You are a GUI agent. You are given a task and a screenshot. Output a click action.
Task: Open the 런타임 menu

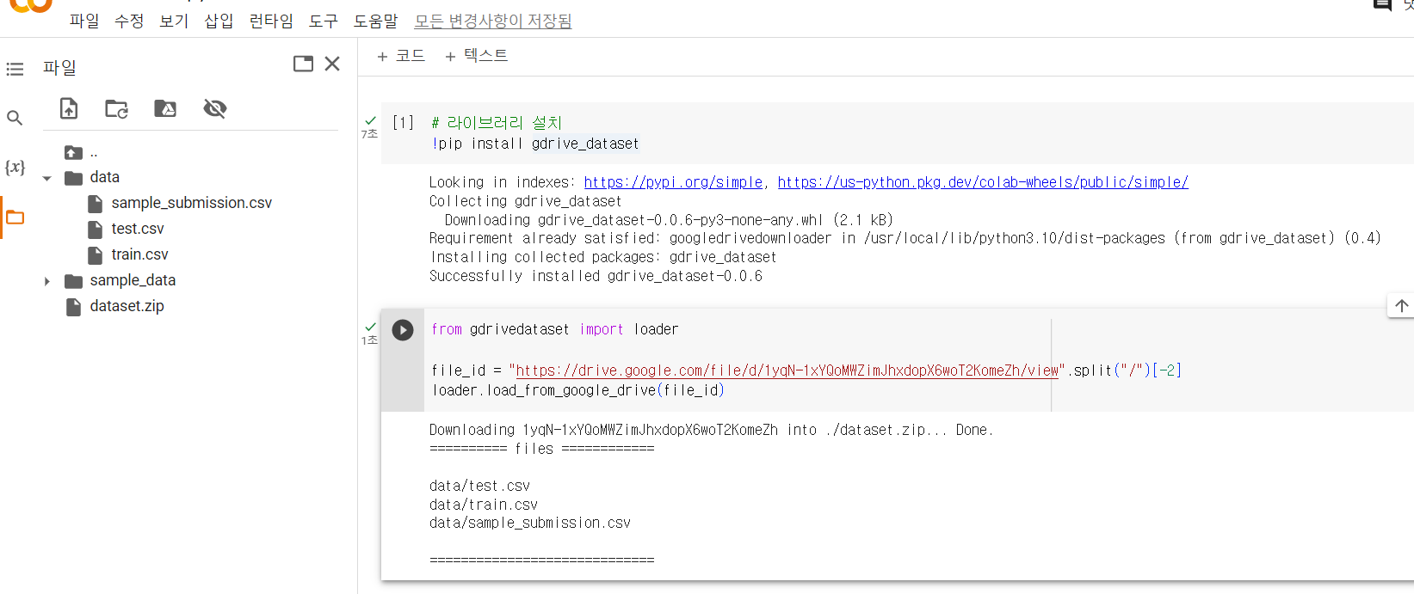271,21
